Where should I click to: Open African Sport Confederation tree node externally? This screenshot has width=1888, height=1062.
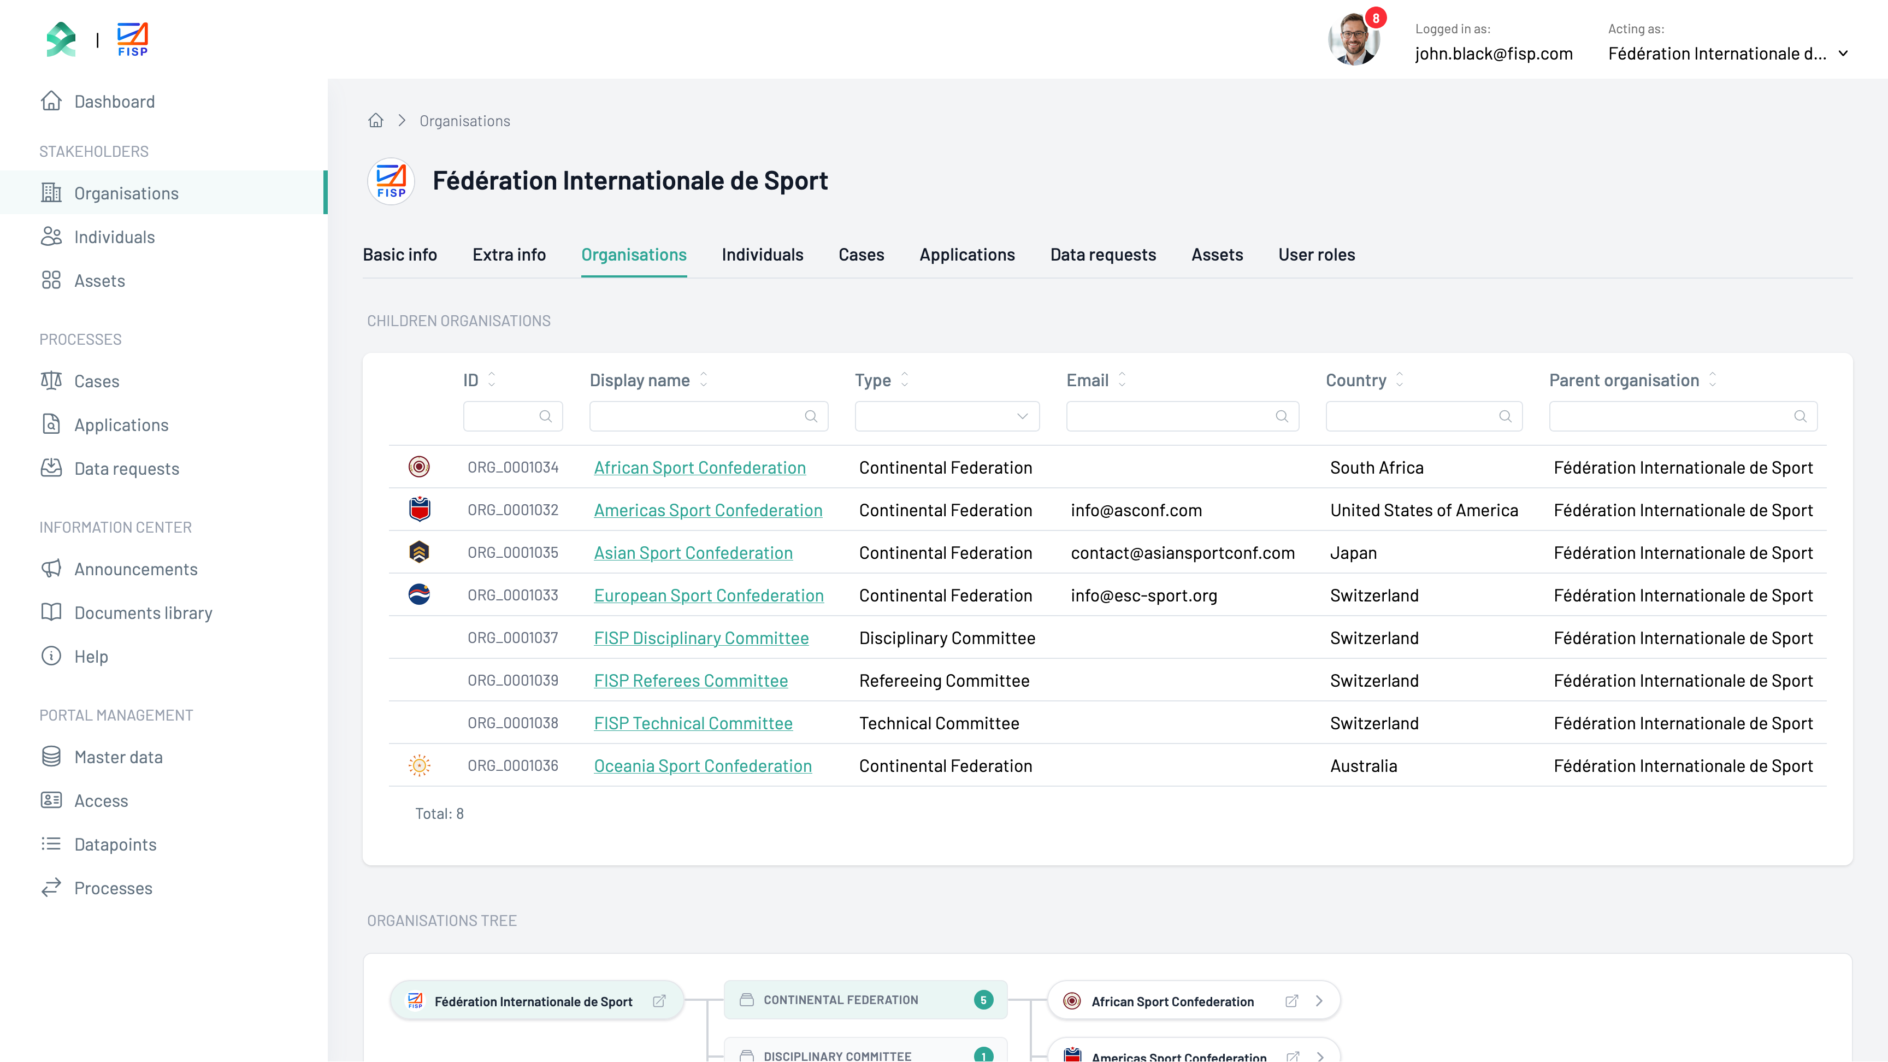tap(1292, 1001)
